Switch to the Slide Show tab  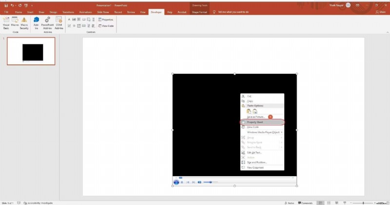coord(103,12)
